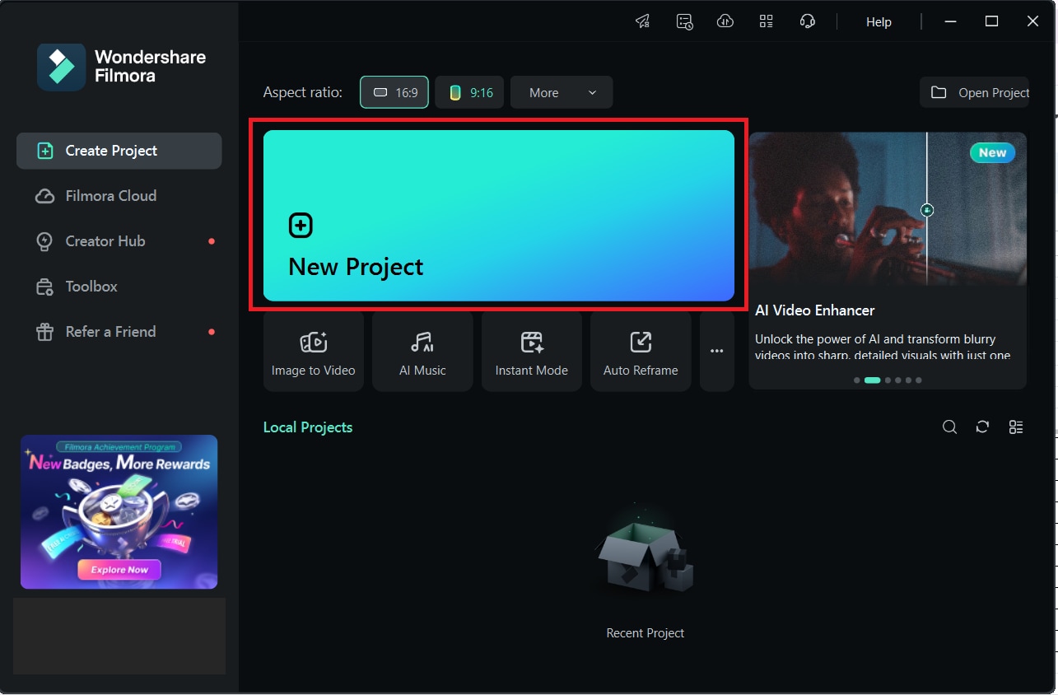Open Refer a Friend in the sidebar
This screenshot has height=695, width=1058.
click(x=119, y=332)
